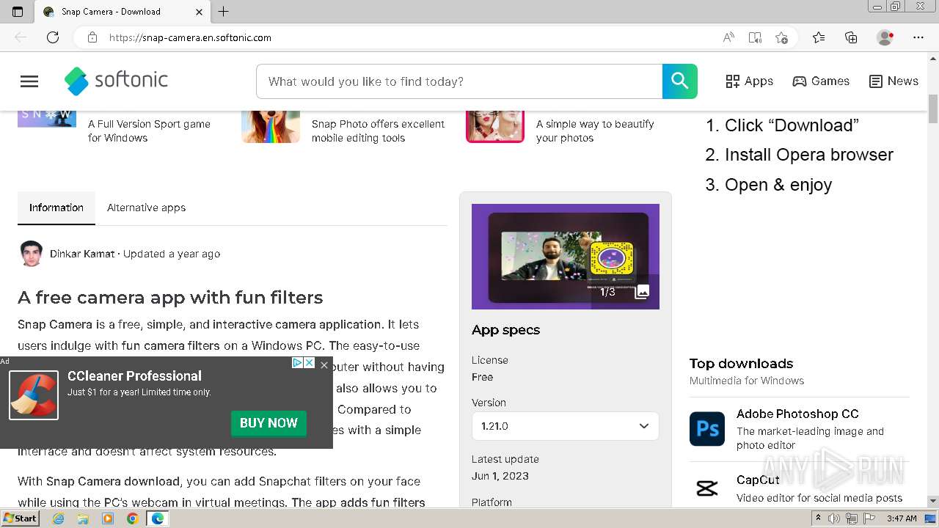This screenshot has width=939, height=528.
Task: Click the beautify photos app thumbnail
Action: 495,126
